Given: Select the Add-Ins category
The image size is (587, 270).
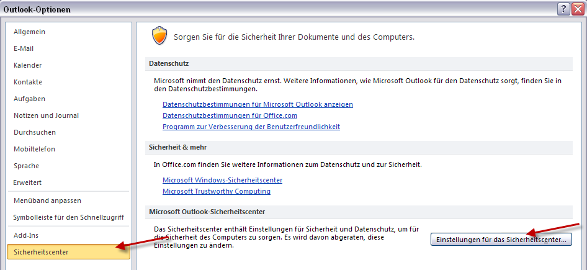Looking at the screenshot, I should (26, 235).
